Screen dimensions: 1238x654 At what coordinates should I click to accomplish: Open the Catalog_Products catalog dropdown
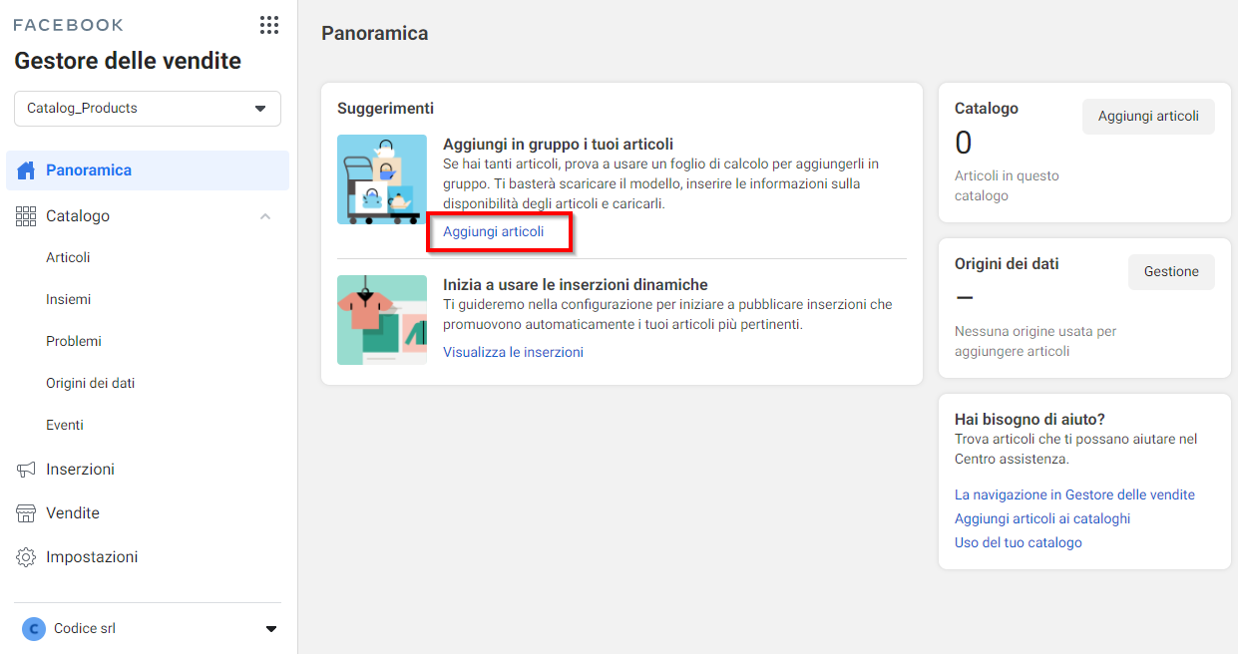[148, 109]
